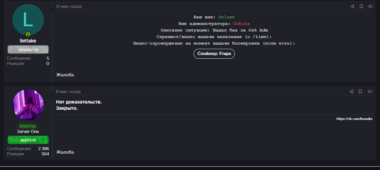
Task: Click blazing.'s reactions count 564
Action: [45, 154]
